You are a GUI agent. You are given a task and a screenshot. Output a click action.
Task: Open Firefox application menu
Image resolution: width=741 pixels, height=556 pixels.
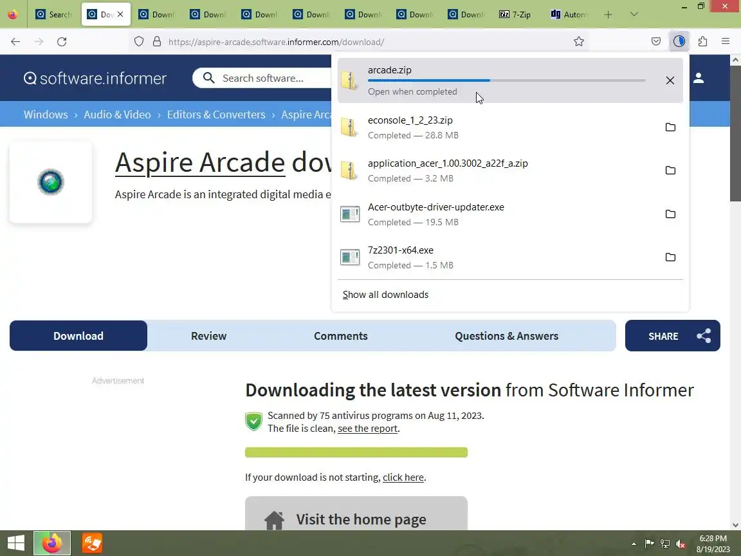[x=726, y=42]
